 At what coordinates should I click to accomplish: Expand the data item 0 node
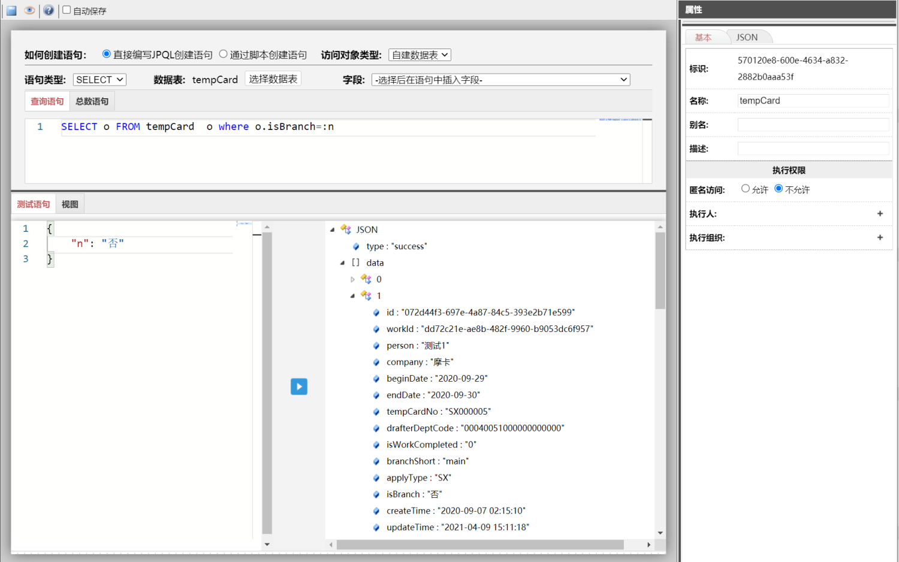tap(352, 279)
